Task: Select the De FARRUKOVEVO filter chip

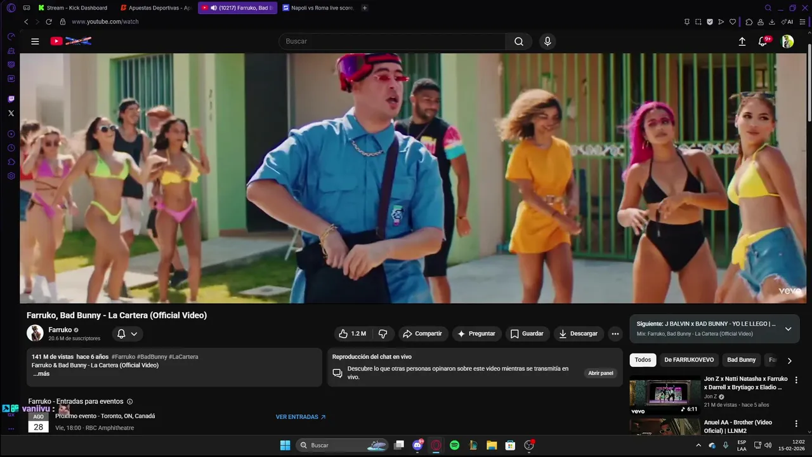Action: pos(689,360)
